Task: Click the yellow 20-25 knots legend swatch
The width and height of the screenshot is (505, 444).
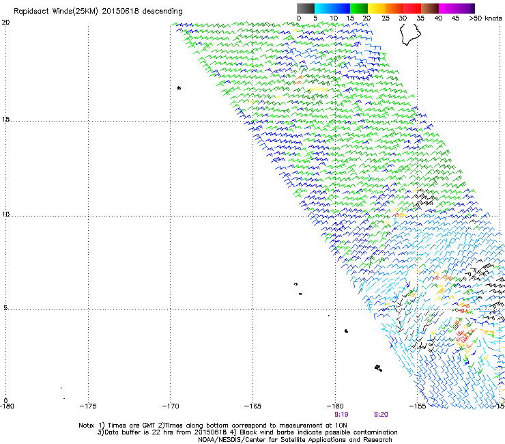Action: pos(377,8)
